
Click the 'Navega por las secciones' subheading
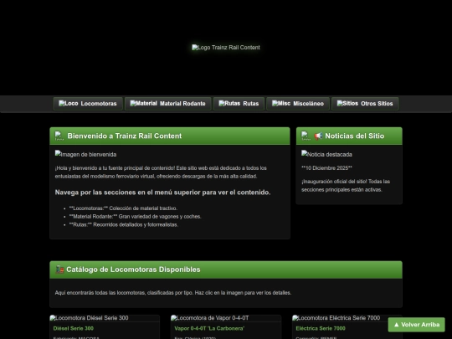[x=162, y=193]
